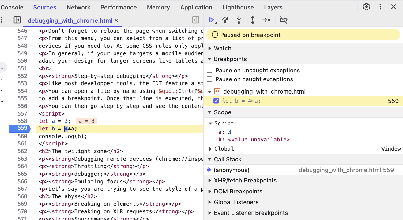Resume script execution
403x220 pixels.
point(212,20)
